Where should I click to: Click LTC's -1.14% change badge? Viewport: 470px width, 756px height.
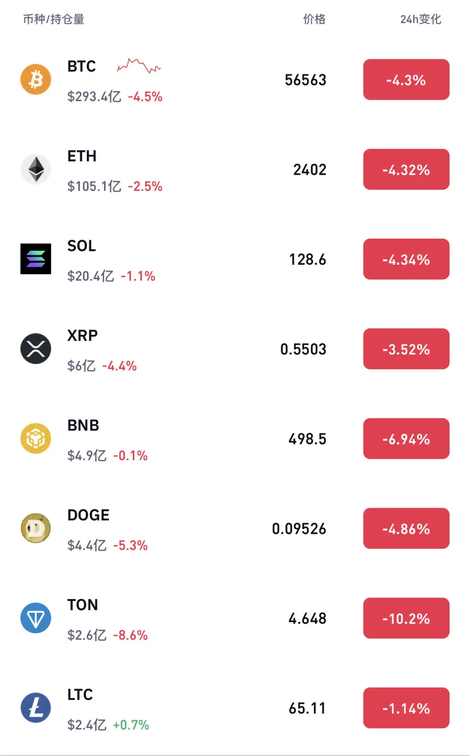click(406, 708)
